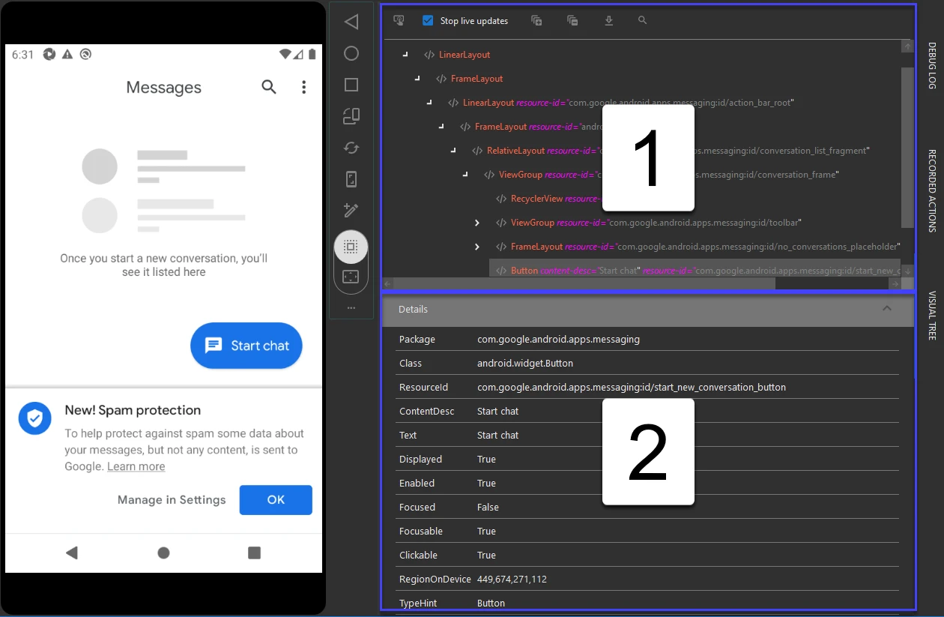This screenshot has width=944, height=617.
Task: Click the square Recents button in device toolbar
Action: click(351, 85)
